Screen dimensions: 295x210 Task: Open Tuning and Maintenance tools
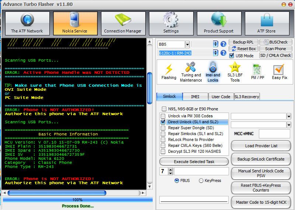(x=191, y=72)
